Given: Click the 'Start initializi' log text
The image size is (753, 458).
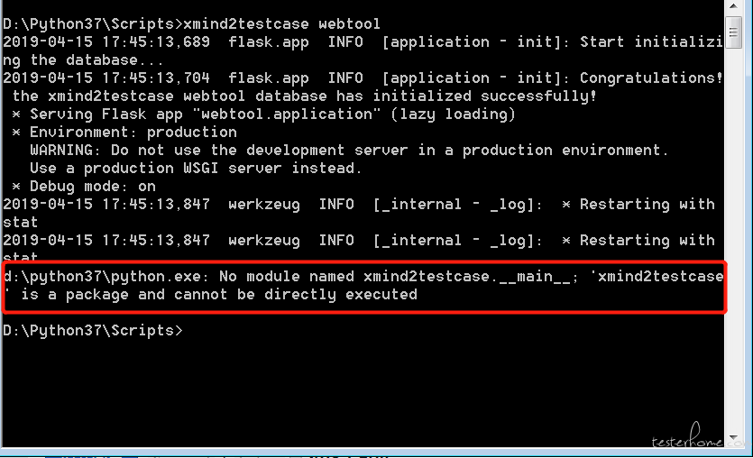Looking at the screenshot, I should point(651,42).
